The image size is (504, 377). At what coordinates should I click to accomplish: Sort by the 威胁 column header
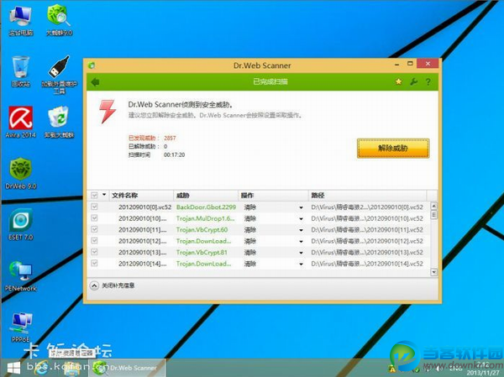(206, 195)
